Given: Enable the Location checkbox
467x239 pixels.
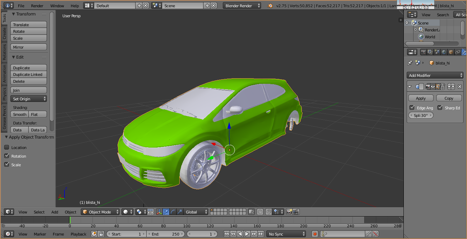Looking at the screenshot, I should tap(7, 147).
